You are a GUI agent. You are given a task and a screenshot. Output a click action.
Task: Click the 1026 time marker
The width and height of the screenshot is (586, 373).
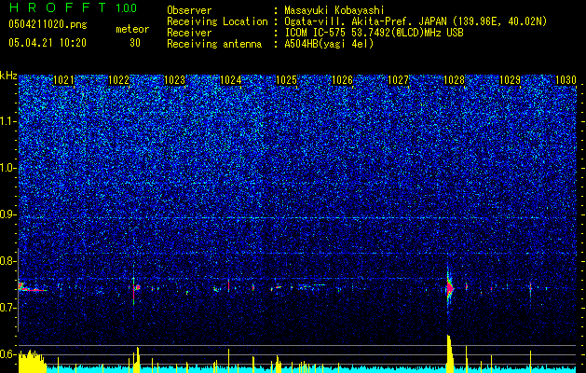[x=343, y=80]
